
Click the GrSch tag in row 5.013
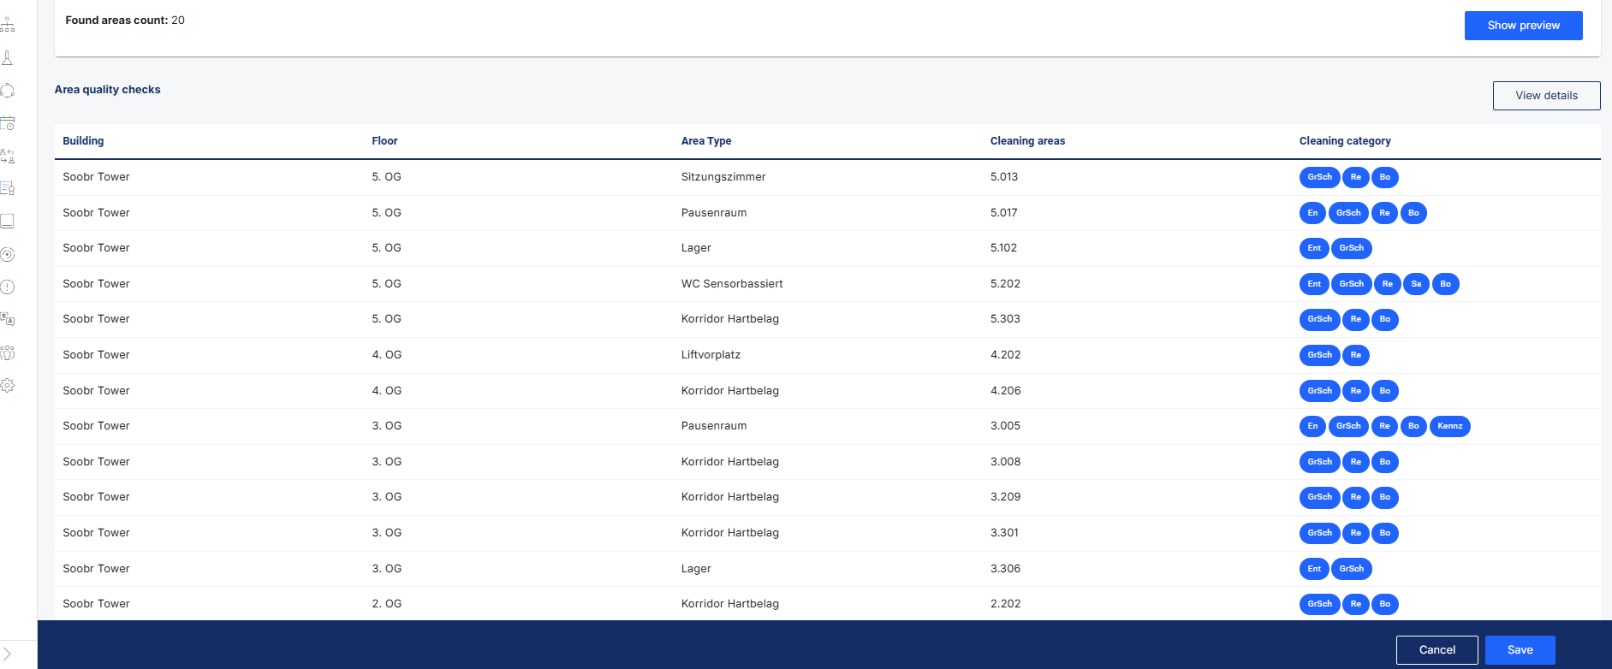(1319, 177)
